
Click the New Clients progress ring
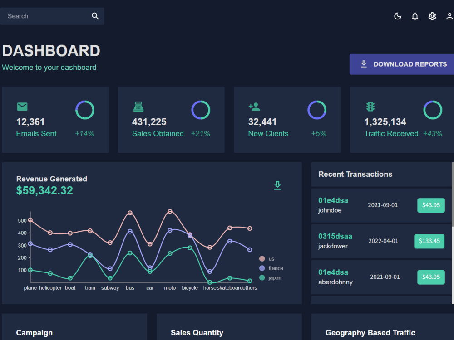click(x=317, y=110)
